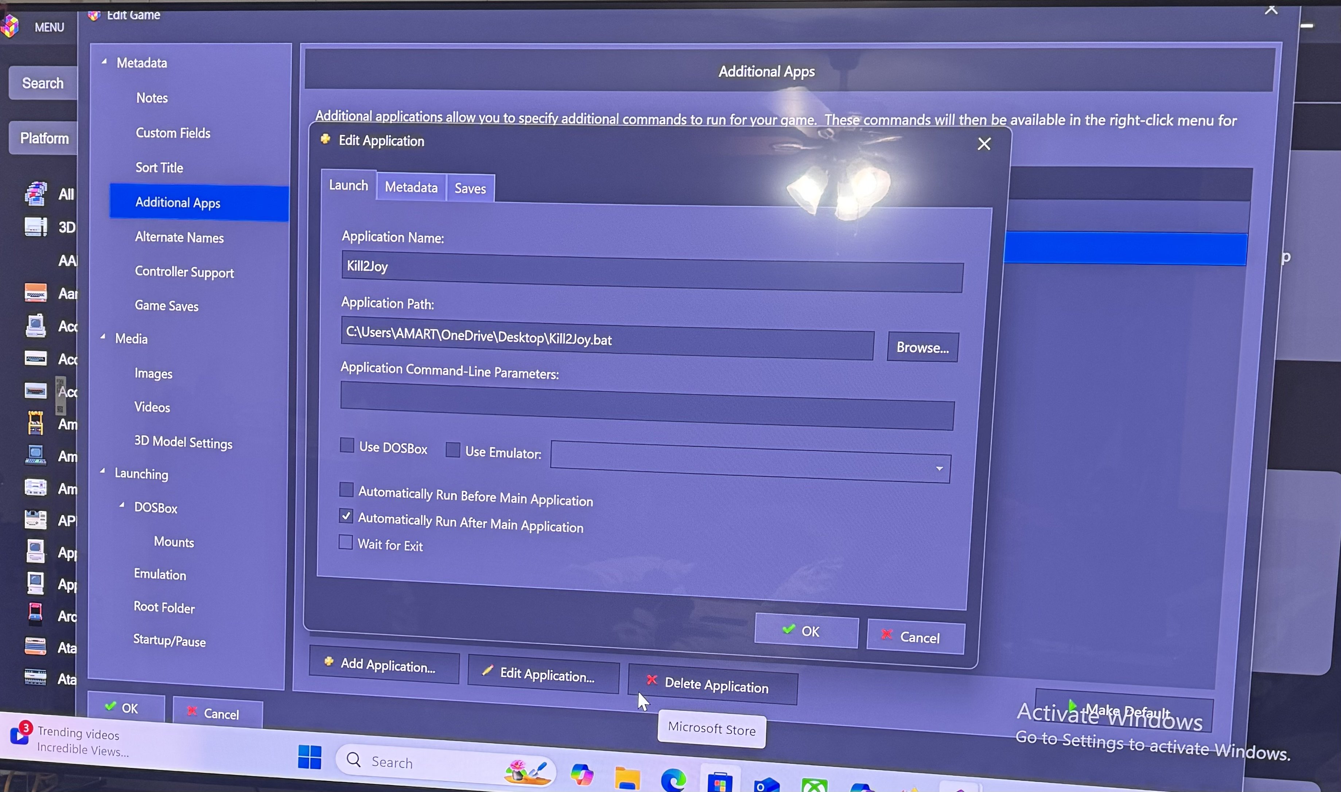Select Root Folder in the tree
1341x792 pixels.
(164, 607)
